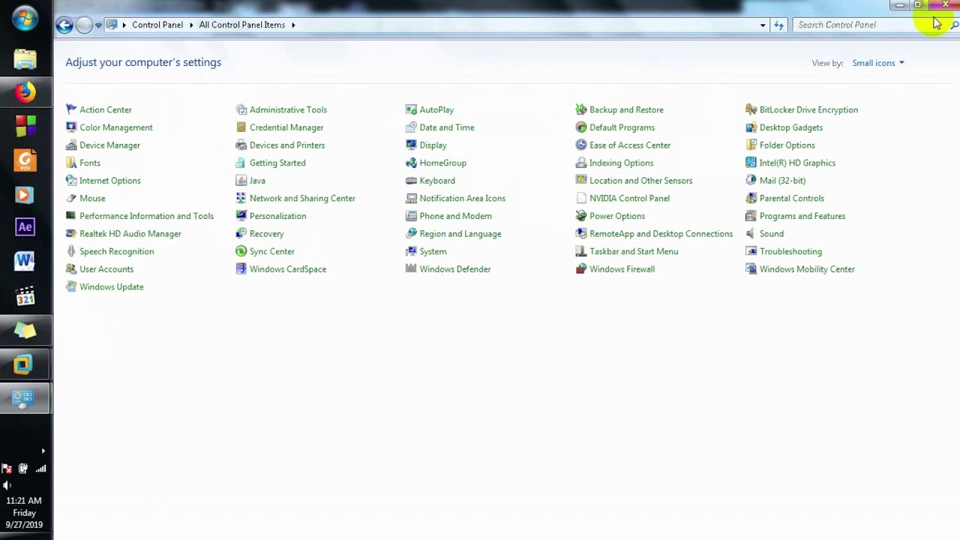The image size is (960, 540).
Task: Open the 'Troubleshooting' link
Action: point(790,251)
